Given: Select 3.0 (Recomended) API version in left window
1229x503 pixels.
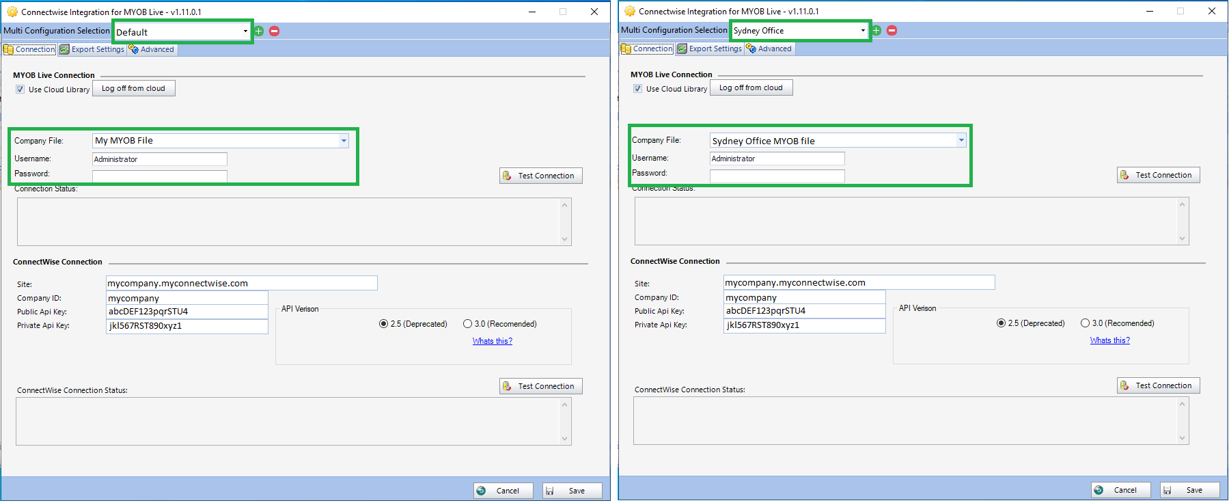Looking at the screenshot, I should [x=467, y=324].
